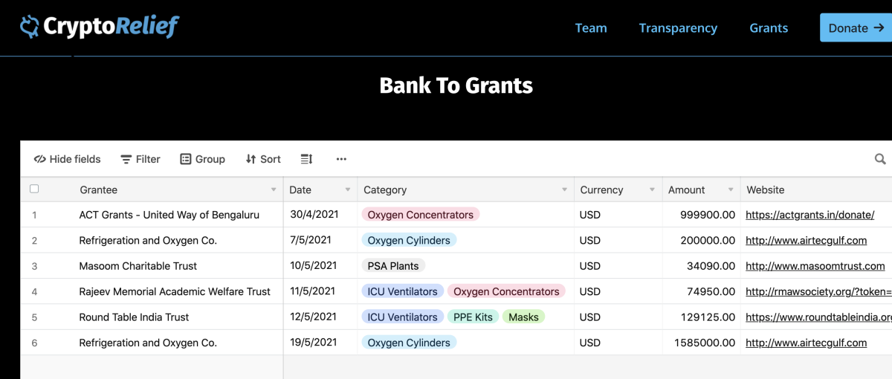Image resolution: width=892 pixels, height=379 pixels.
Task: Click the pink Oxygen Concentrators tag in row 1
Action: click(x=421, y=215)
